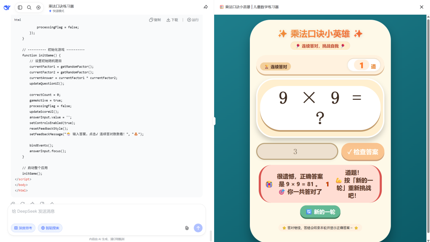Click the closing </script> tag line

(23, 180)
